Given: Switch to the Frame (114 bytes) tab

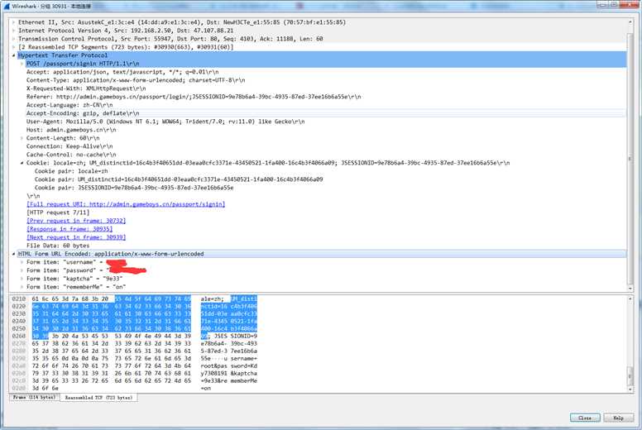Looking at the screenshot, I should (35, 397).
